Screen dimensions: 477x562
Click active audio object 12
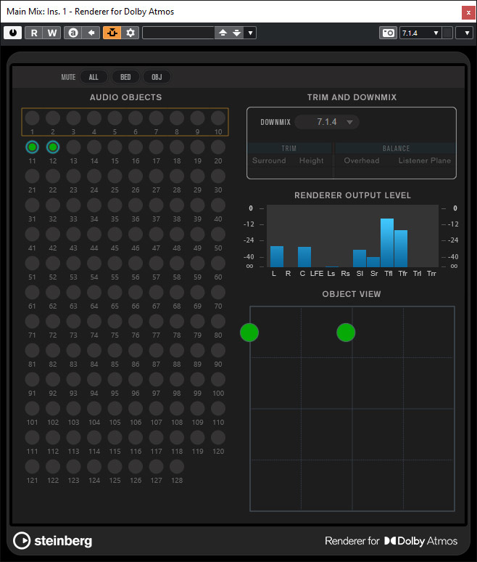[52, 147]
